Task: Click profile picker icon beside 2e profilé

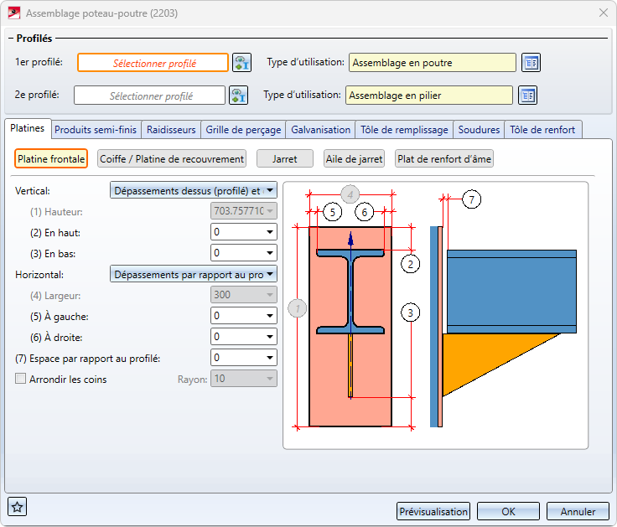Action: [x=238, y=96]
